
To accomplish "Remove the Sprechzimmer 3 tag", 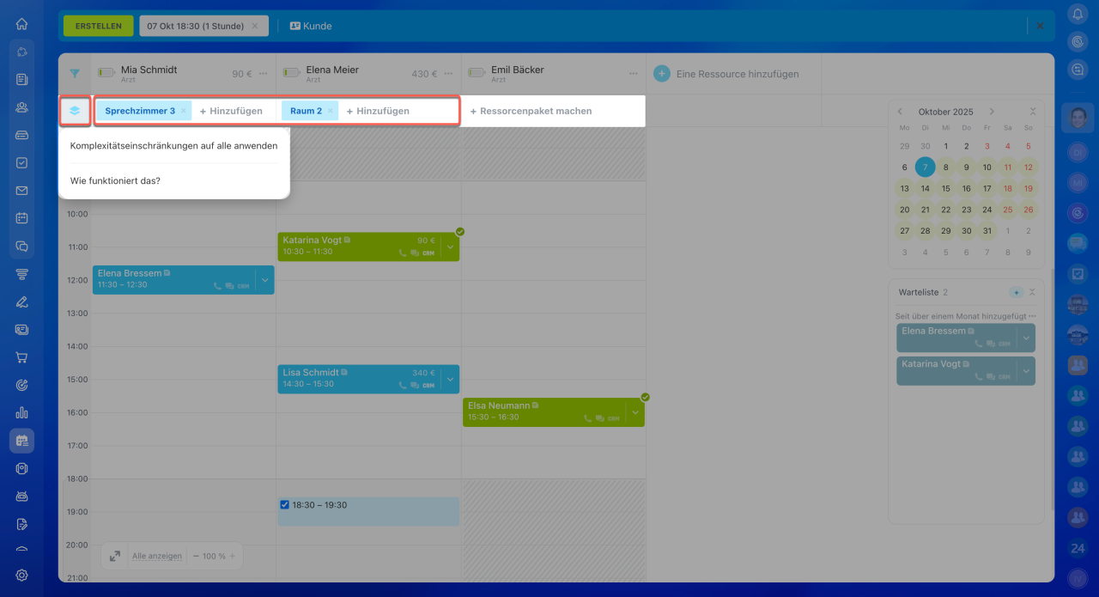I will [x=184, y=111].
